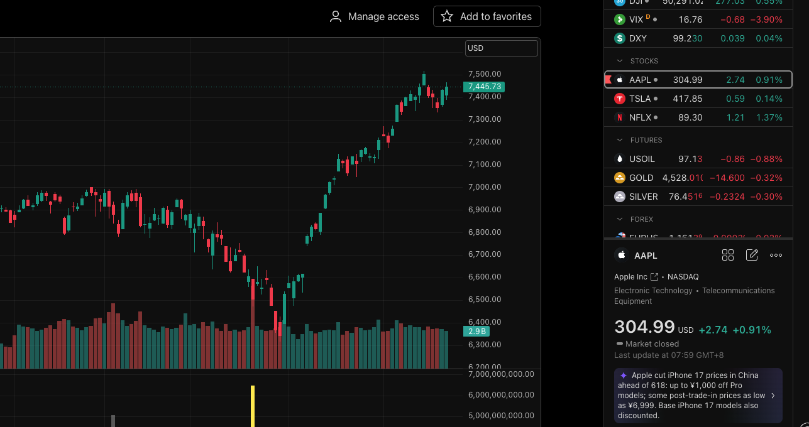Open the Apple Inc external link icon

(x=654, y=277)
